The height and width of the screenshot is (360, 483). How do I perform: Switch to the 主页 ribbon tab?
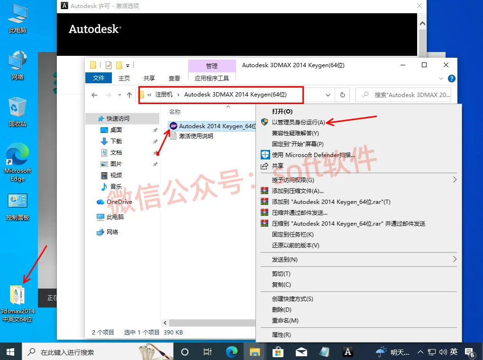click(x=124, y=78)
